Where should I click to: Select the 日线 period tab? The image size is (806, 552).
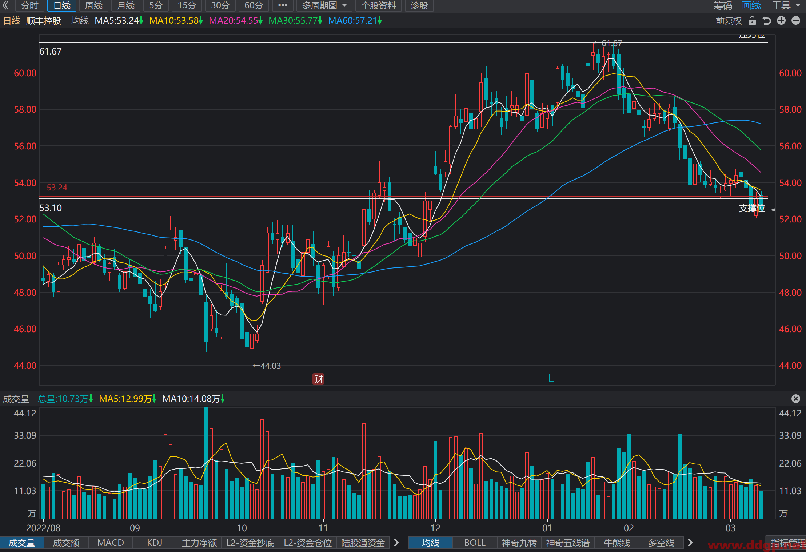click(x=62, y=5)
